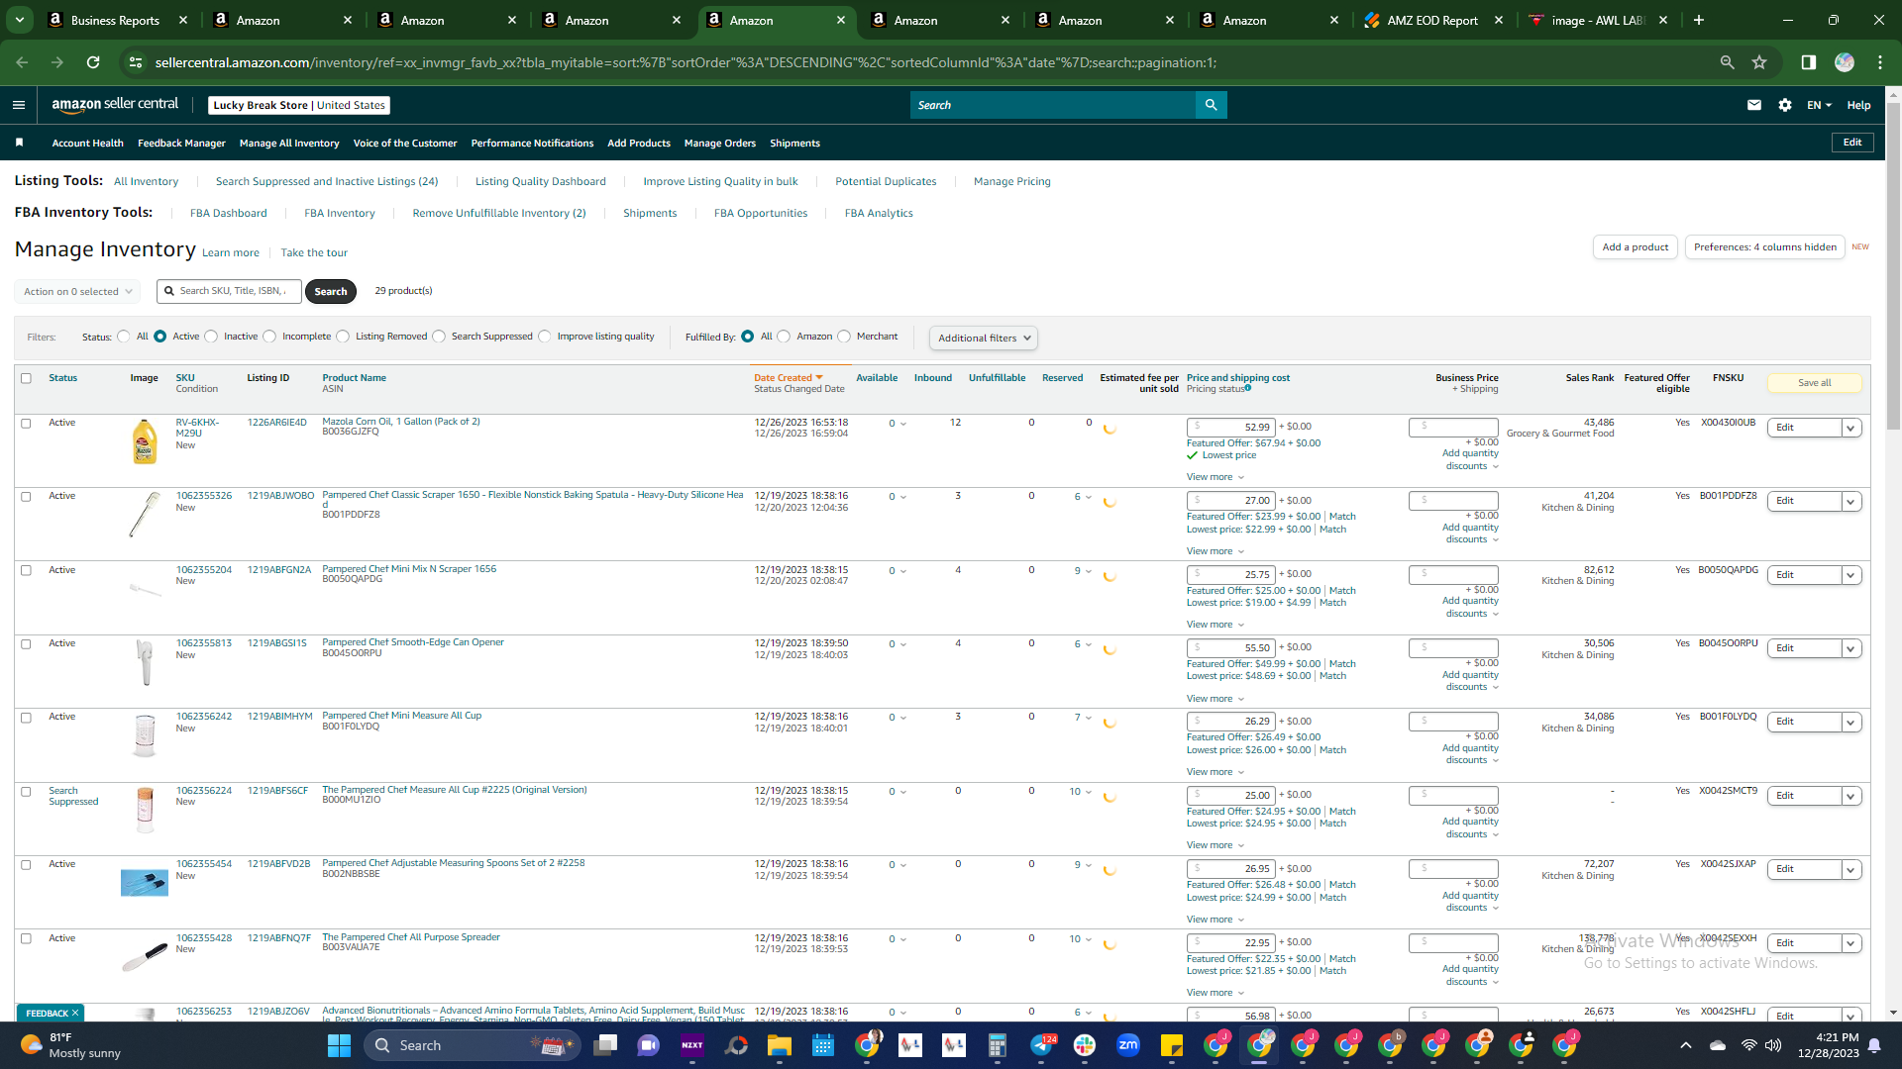This screenshot has height=1069, width=1902.
Task: Select the Listing Removed radio button
Action: click(343, 337)
